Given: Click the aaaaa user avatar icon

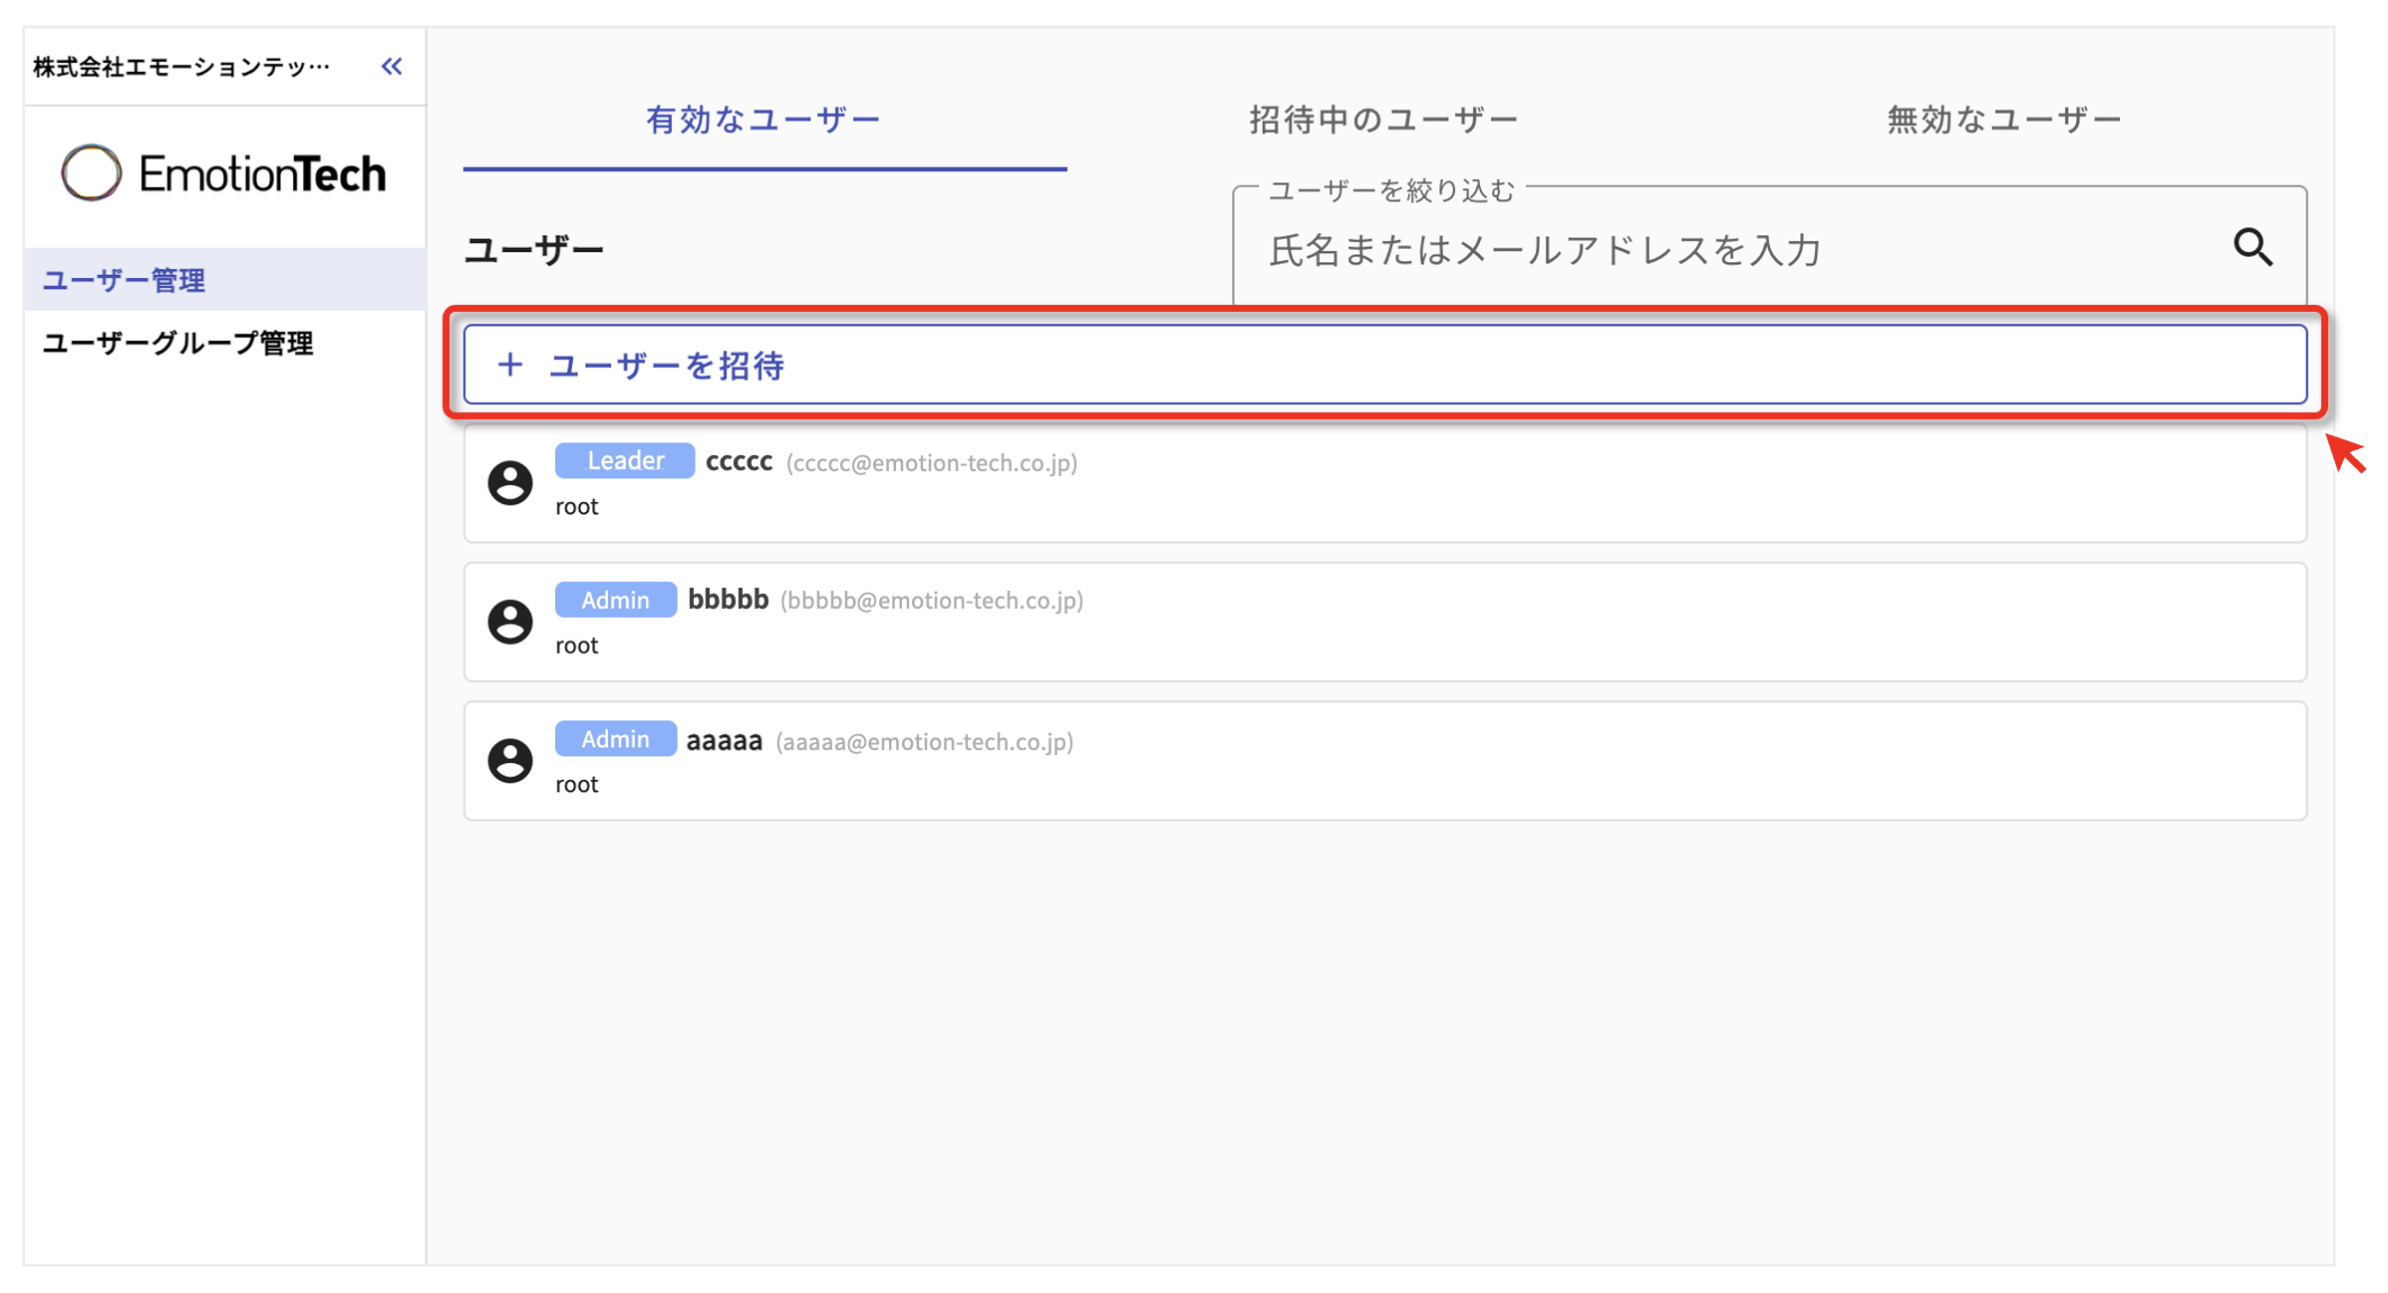Looking at the screenshot, I should pos(510,761).
